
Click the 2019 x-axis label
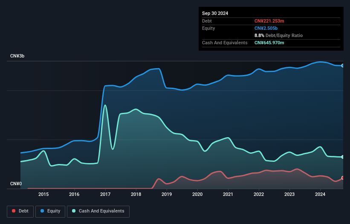(x=167, y=194)
